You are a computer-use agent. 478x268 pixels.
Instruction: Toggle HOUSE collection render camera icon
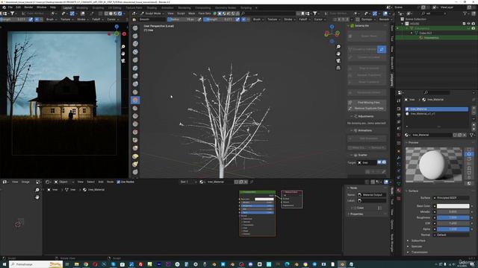[473, 23]
